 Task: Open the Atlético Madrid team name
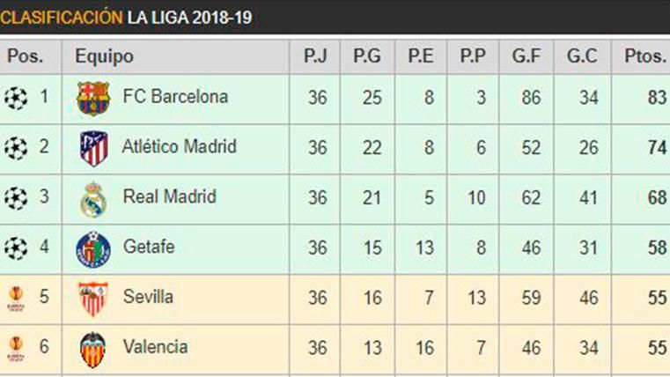click(x=180, y=146)
